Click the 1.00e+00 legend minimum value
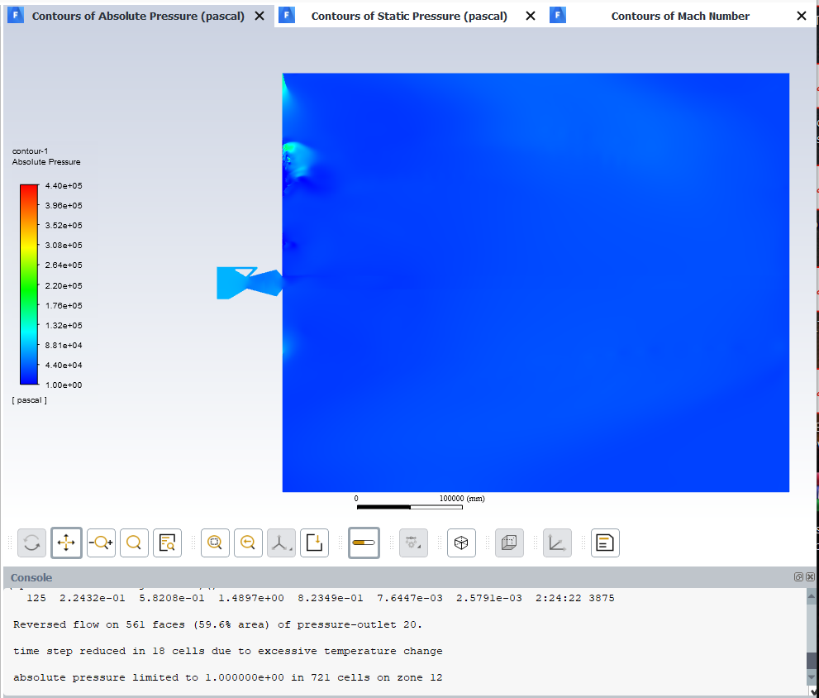Screen dimensions: 819x698 [x=63, y=385]
